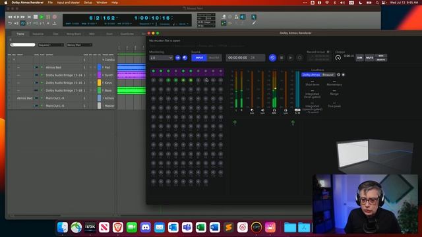Open the Help menu
The image size is (422, 237).
[x=115, y=3]
